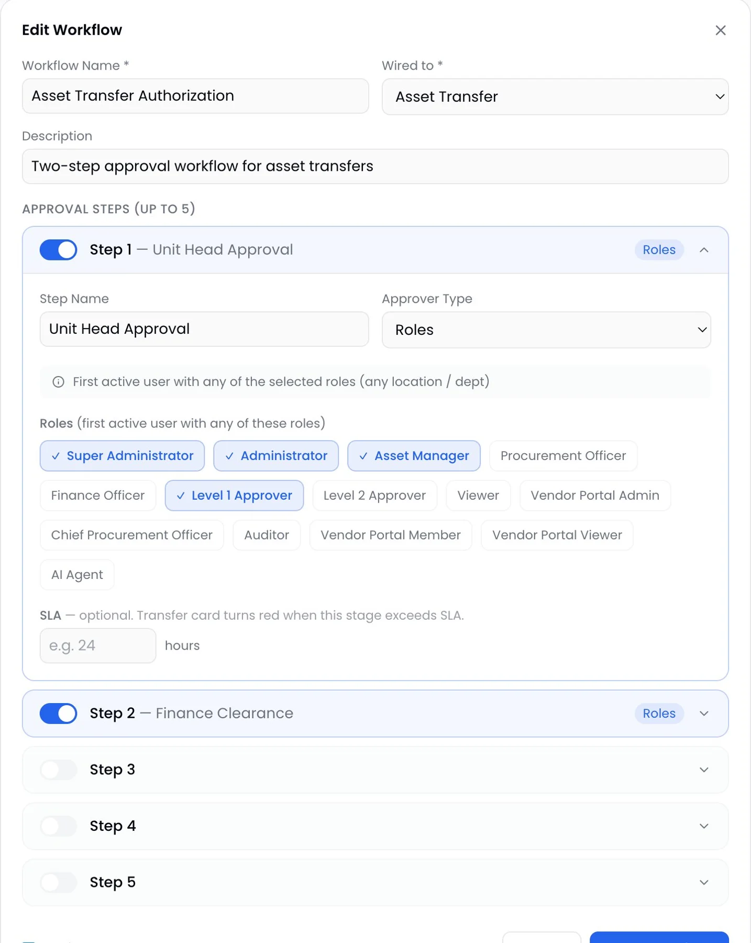Click the 'Step 2' header title
The image size is (751, 943).
click(x=112, y=714)
